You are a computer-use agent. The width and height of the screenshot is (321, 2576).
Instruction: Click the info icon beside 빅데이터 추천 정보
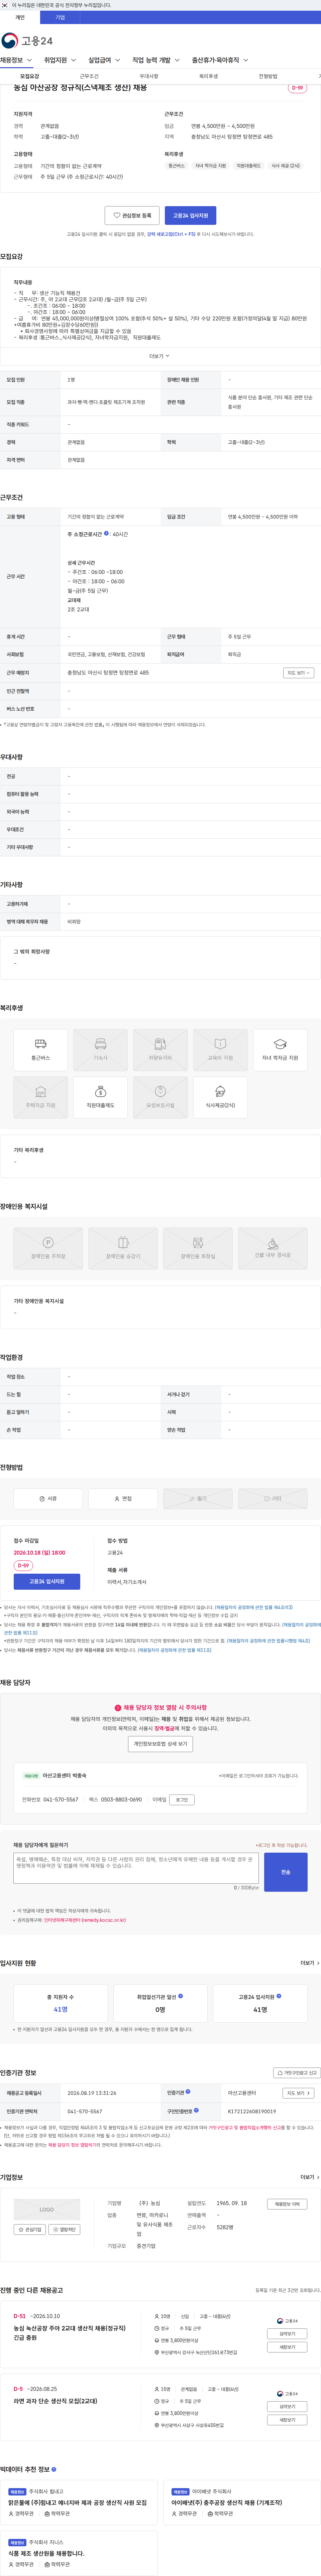coord(54,2469)
